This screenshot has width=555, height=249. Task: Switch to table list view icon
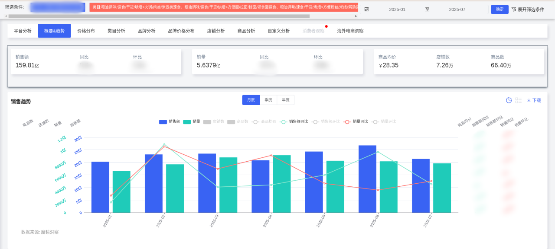[519, 100]
